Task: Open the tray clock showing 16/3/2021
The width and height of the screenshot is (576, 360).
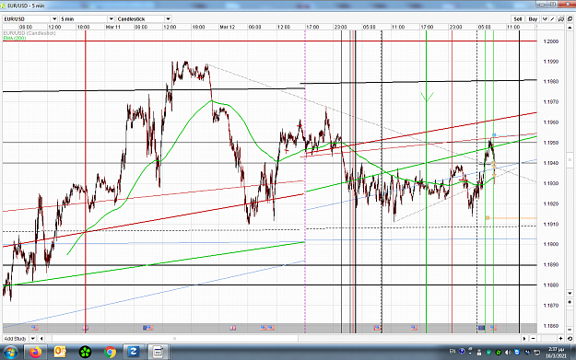Action: pyautogui.click(x=556, y=353)
